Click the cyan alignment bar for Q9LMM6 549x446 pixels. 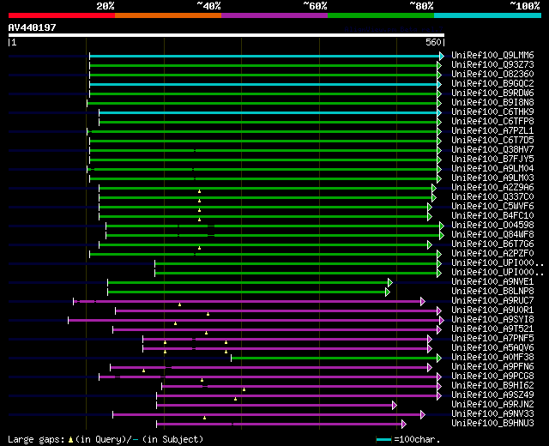[265, 56]
